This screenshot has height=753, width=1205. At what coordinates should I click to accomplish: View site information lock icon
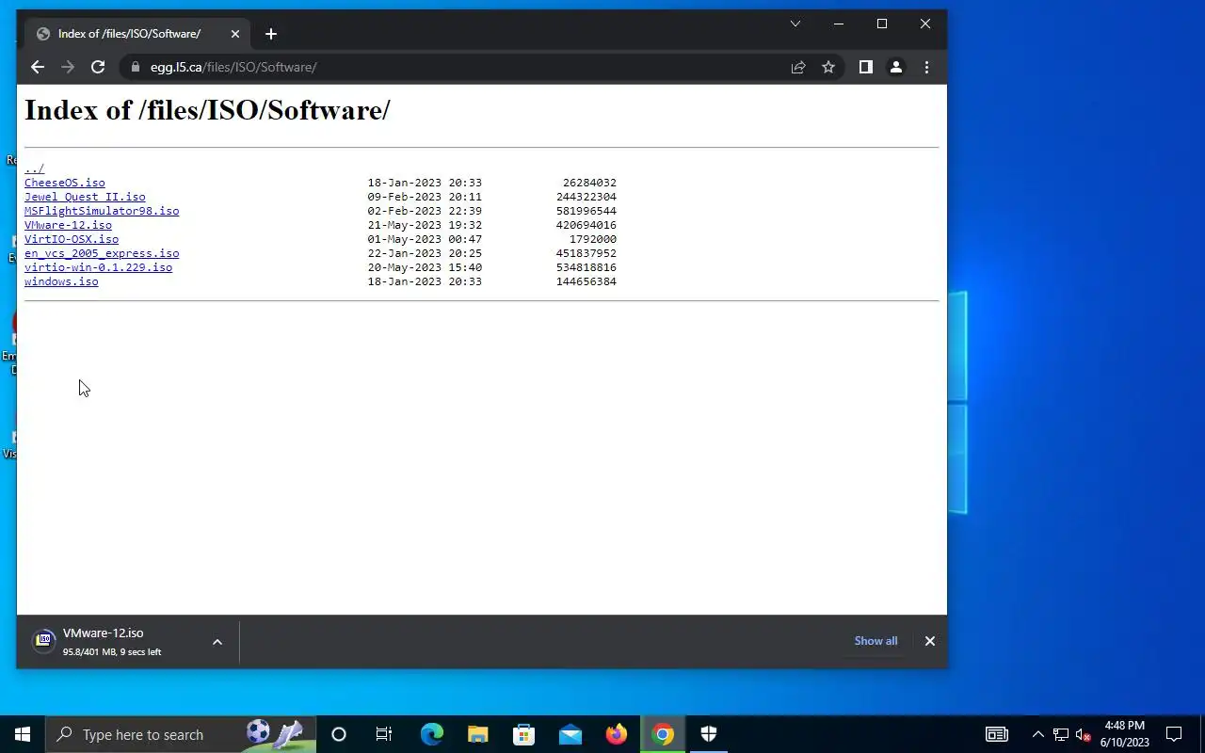136,67
